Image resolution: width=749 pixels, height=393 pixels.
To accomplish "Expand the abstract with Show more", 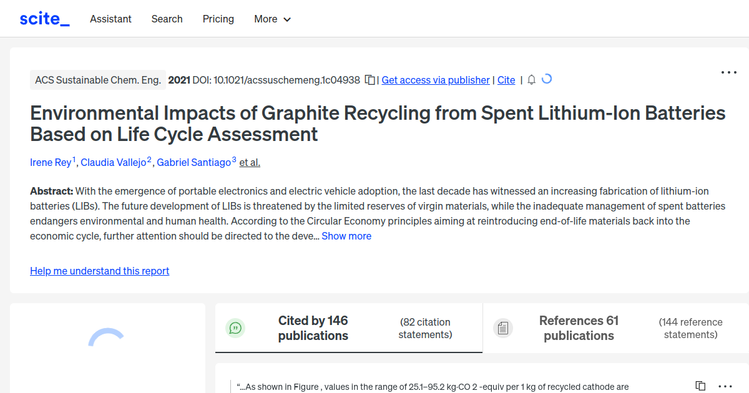I will (346, 236).
